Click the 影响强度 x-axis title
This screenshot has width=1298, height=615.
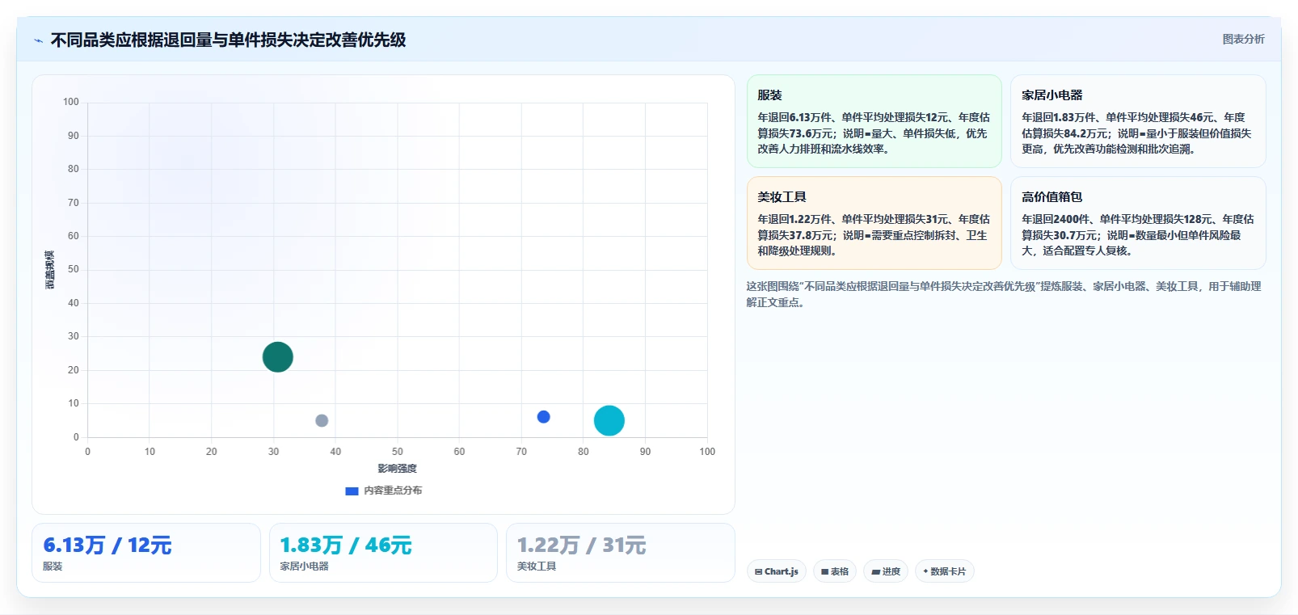(397, 469)
